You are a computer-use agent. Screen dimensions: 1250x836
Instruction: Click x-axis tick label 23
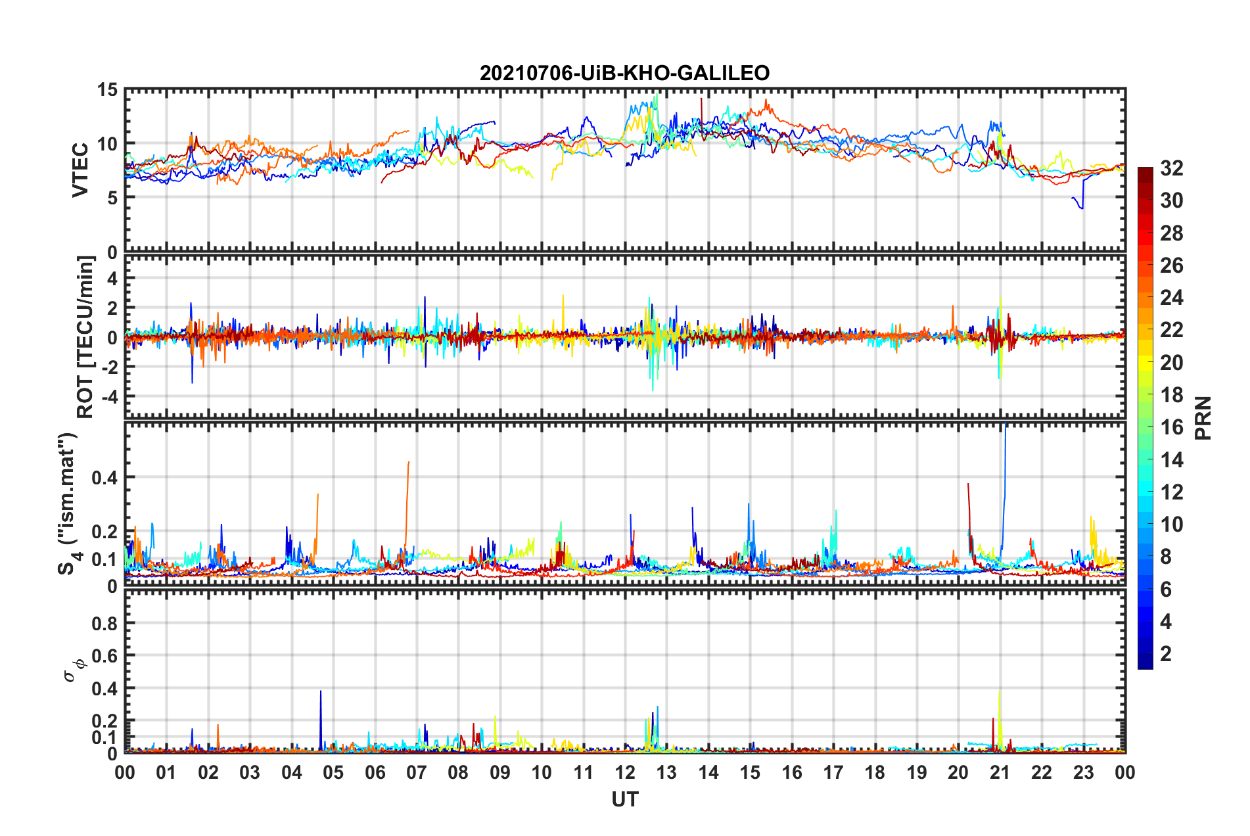1083,772
